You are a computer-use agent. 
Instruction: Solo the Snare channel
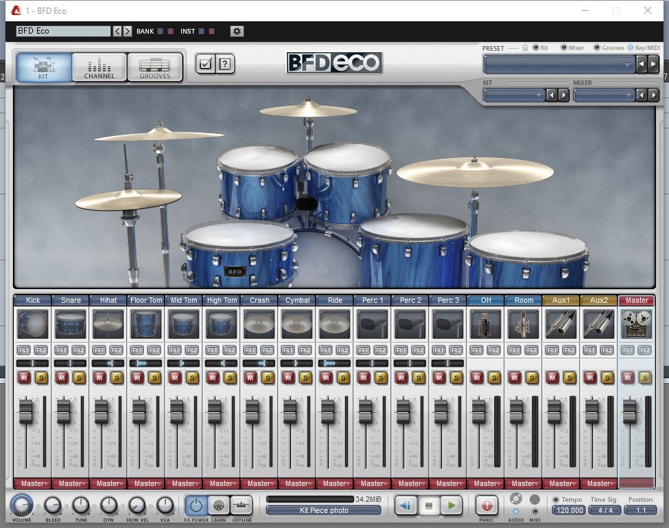[79, 378]
